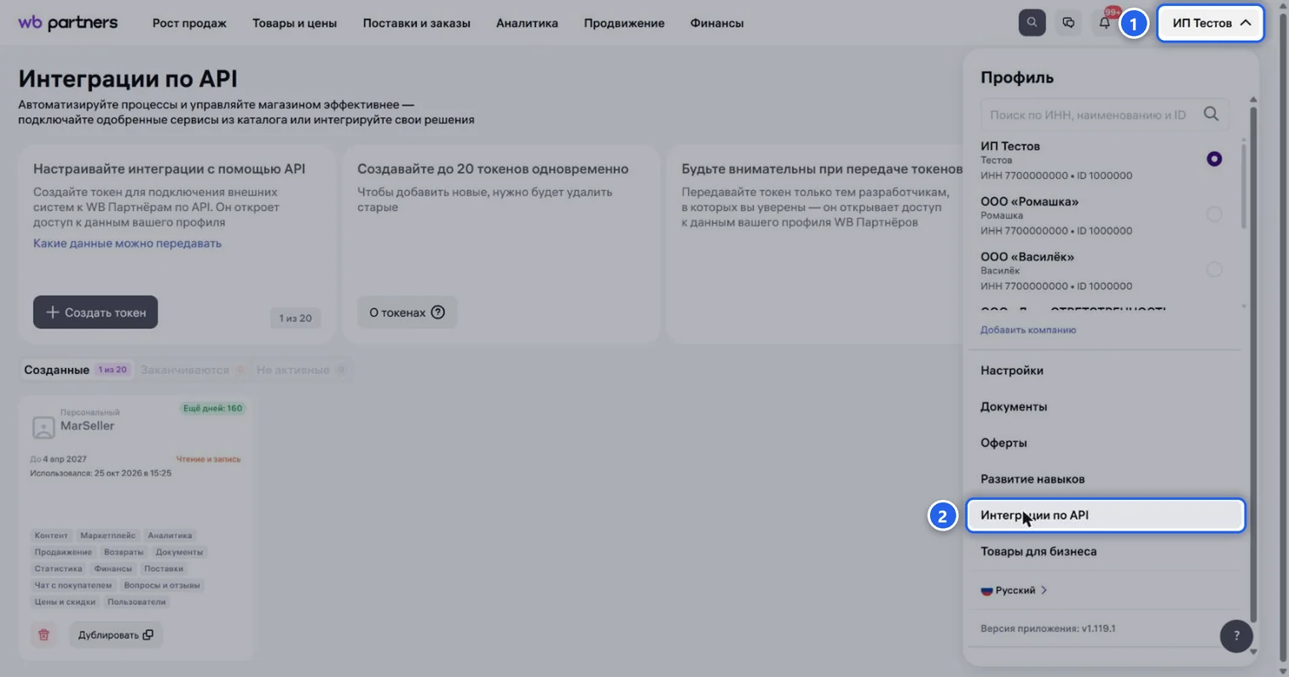Open the Аналитика menu in the top navigation
Viewport: 1289px width, 677px height.
(x=527, y=23)
